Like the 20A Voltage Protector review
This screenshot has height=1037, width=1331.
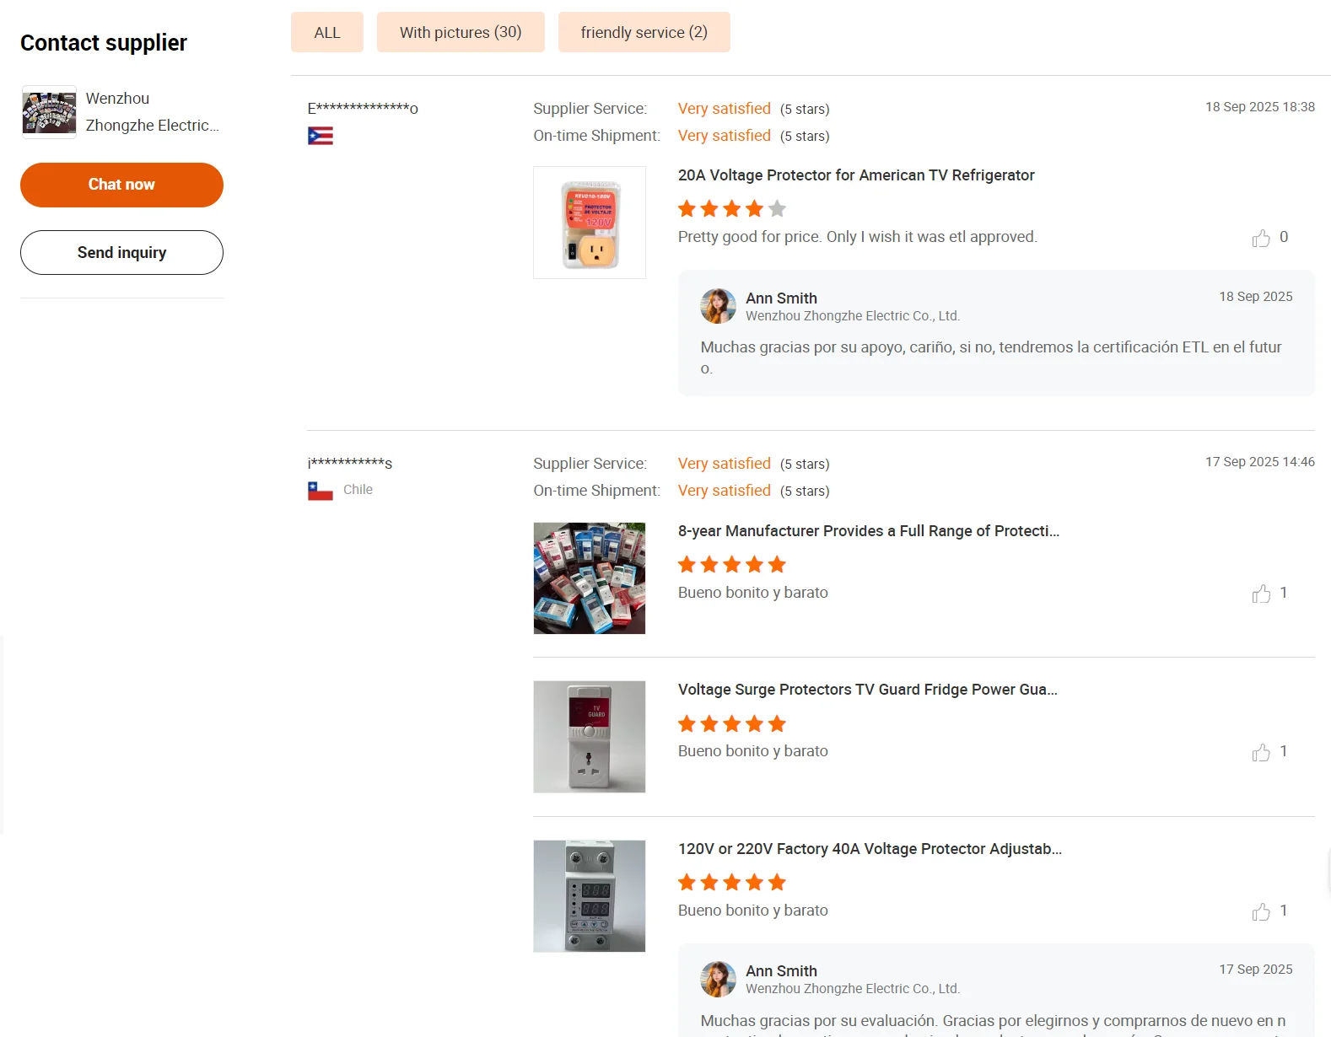tap(1261, 239)
